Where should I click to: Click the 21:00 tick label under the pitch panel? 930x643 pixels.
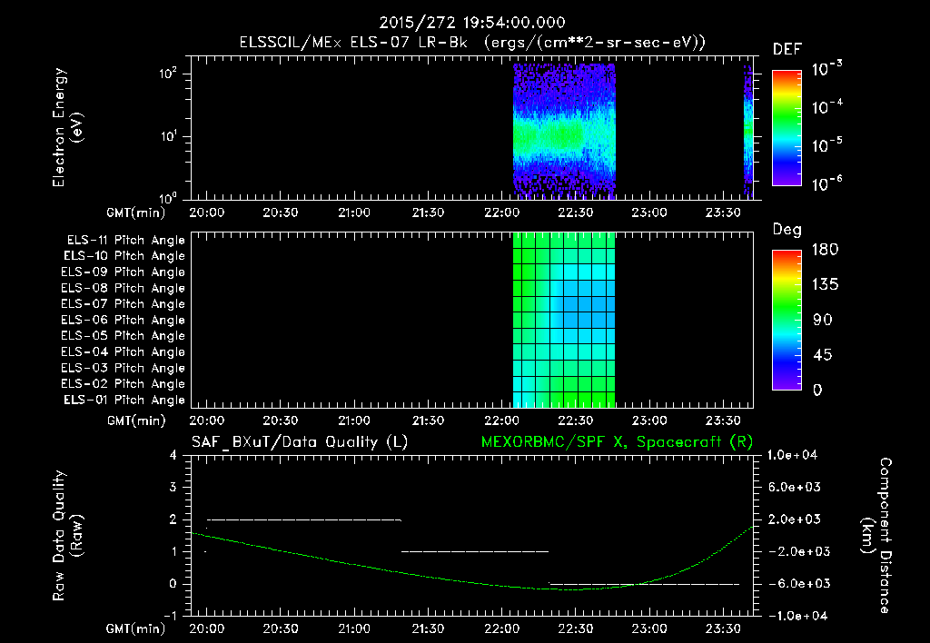pyautogui.click(x=354, y=421)
